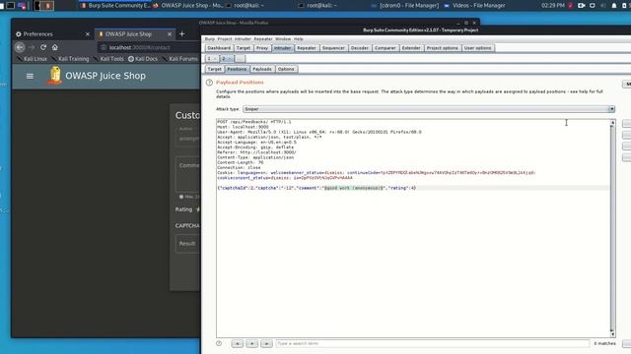631x354 pixels.
Task: Switch to Comparer tab
Action: (386, 48)
